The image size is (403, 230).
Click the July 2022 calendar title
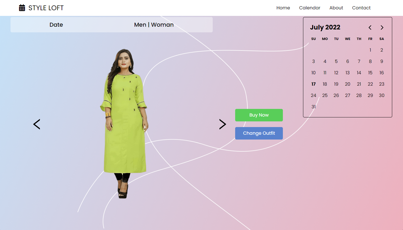click(x=325, y=27)
